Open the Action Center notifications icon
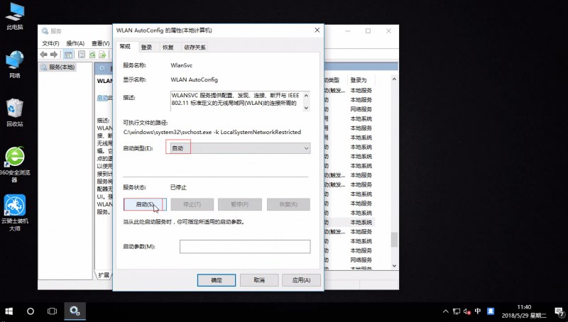The height and width of the screenshot is (322, 568). point(558,311)
